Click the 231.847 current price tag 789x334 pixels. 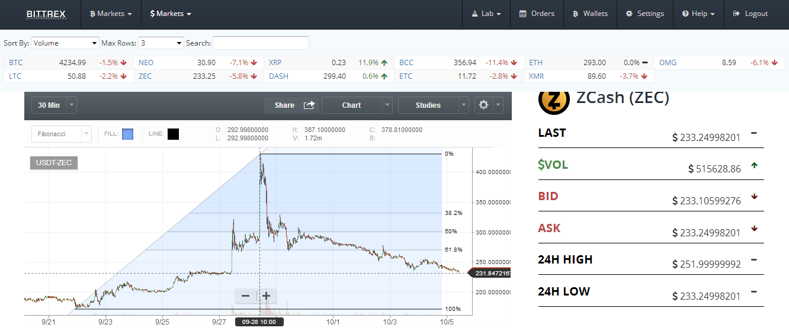coord(489,273)
